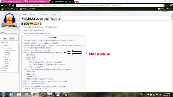Screen dimensions: 173x97
Task: Switch to Chrome in the taskbar
Action: (35, 95)
